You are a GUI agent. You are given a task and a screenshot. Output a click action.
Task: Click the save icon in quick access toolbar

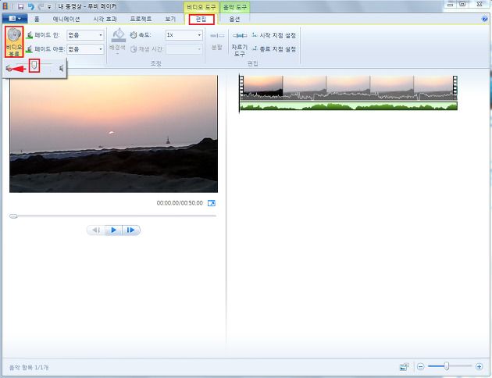click(x=21, y=6)
